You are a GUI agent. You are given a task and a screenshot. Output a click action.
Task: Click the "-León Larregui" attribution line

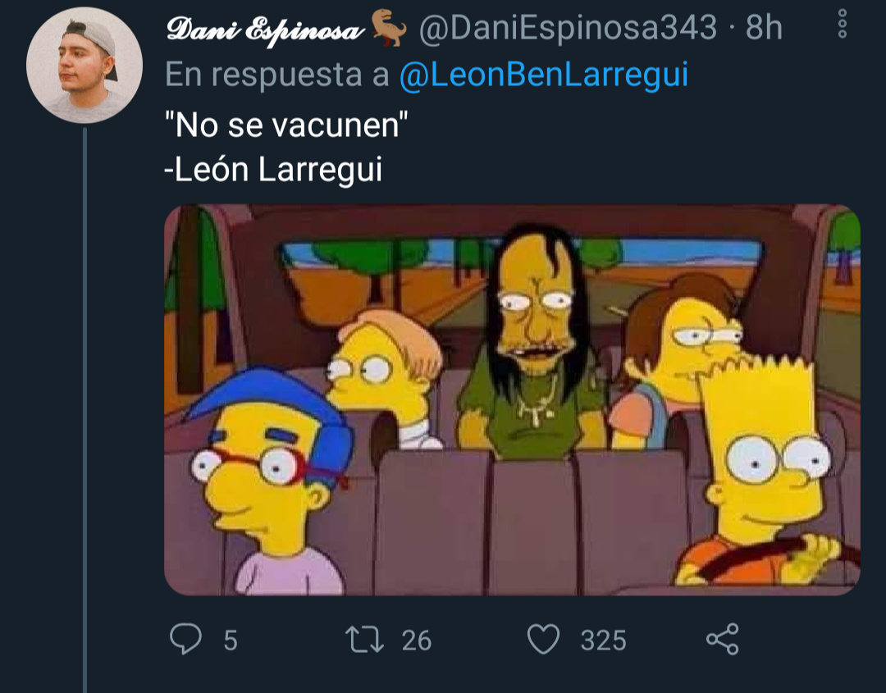pyautogui.click(x=273, y=169)
